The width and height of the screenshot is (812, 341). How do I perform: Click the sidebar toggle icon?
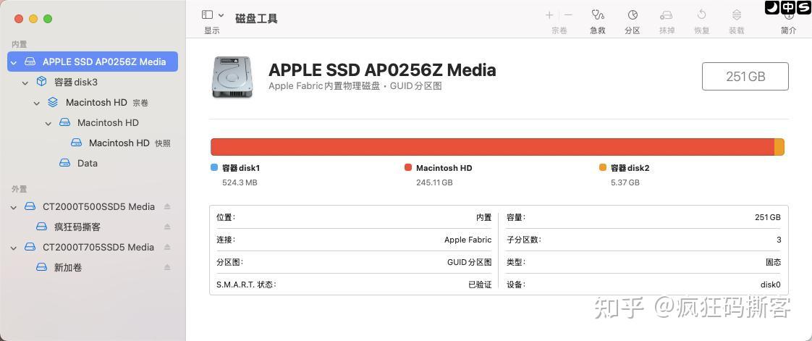[x=208, y=15]
